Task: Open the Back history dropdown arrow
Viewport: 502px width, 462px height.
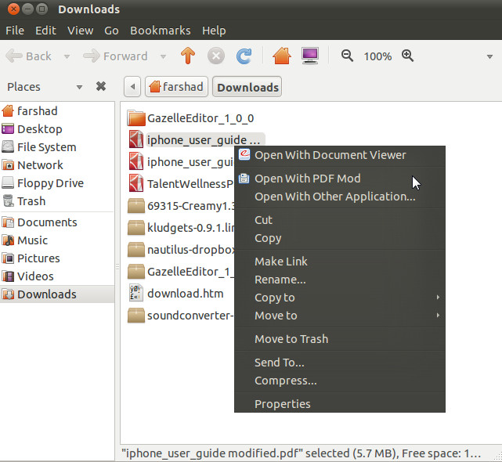Action: pyautogui.click(x=67, y=56)
